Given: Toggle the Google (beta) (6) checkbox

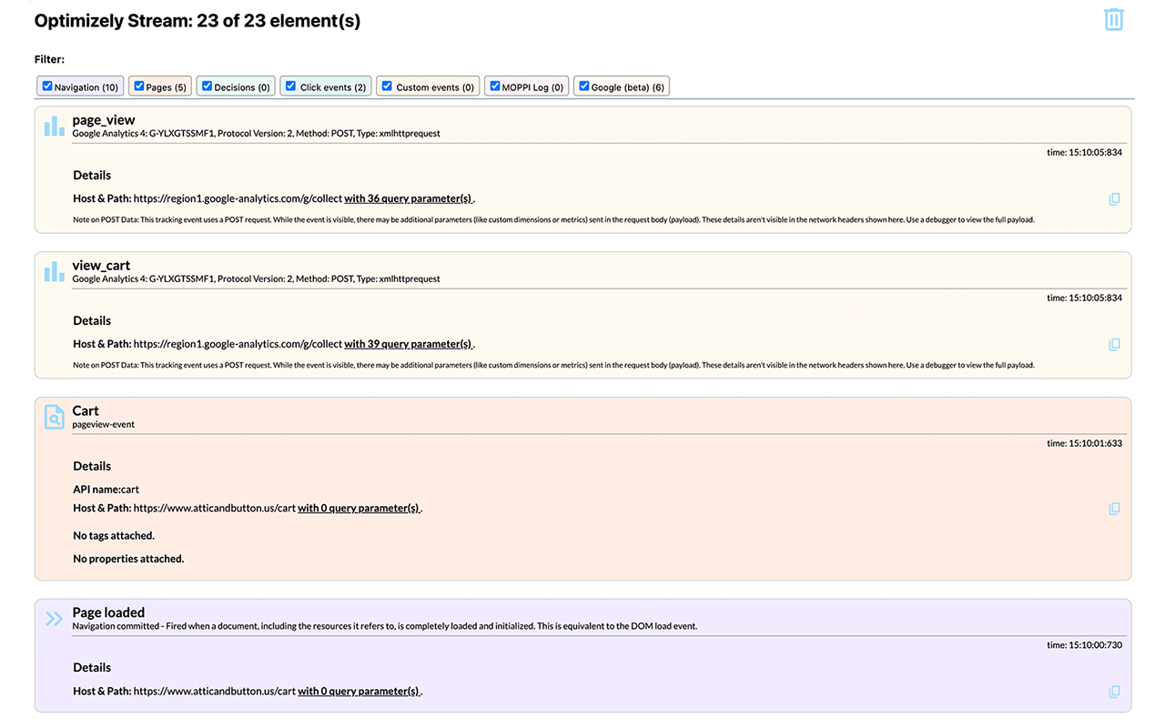Looking at the screenshot, I should click(583, 86).
